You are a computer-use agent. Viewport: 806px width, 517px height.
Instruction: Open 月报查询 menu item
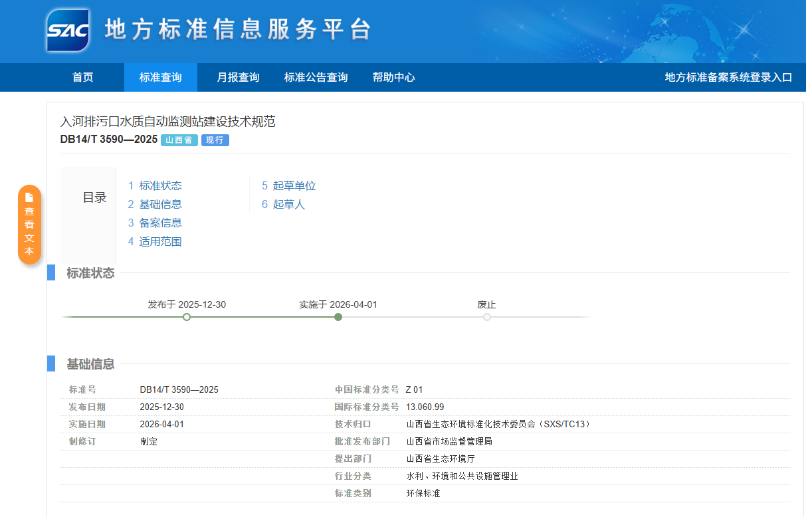tap(238, 77)
